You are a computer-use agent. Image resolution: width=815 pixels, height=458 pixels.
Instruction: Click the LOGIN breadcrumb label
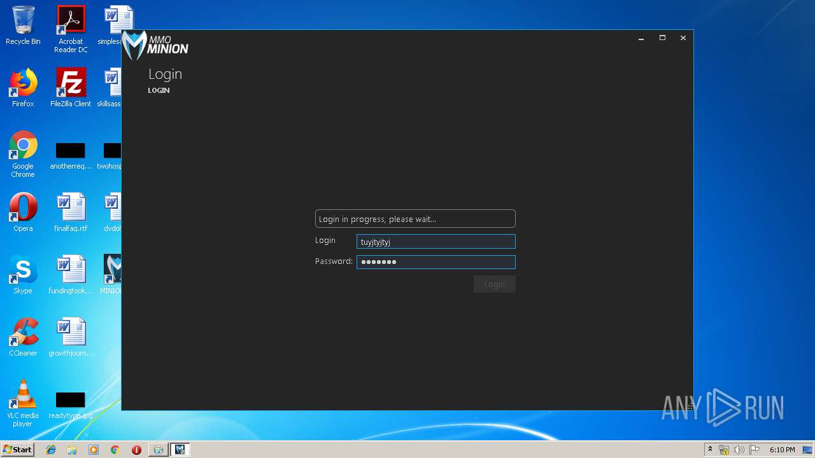click(x=159, y=90)
